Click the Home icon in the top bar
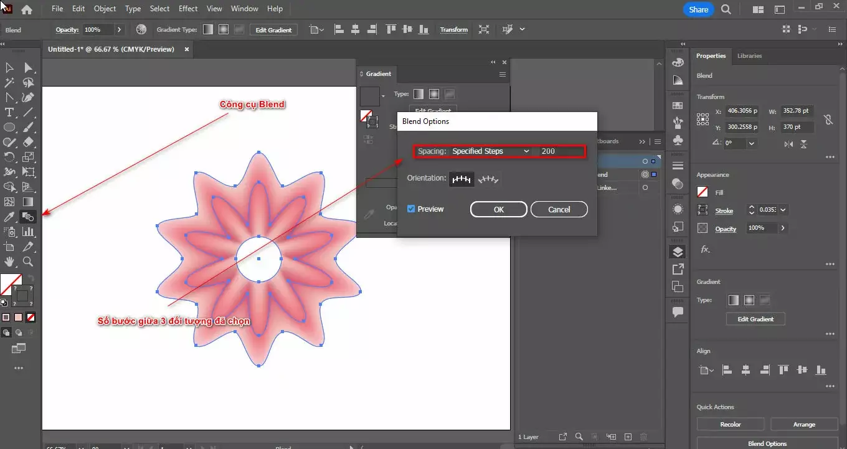This screenshot has width=847, height=449. 27,9
